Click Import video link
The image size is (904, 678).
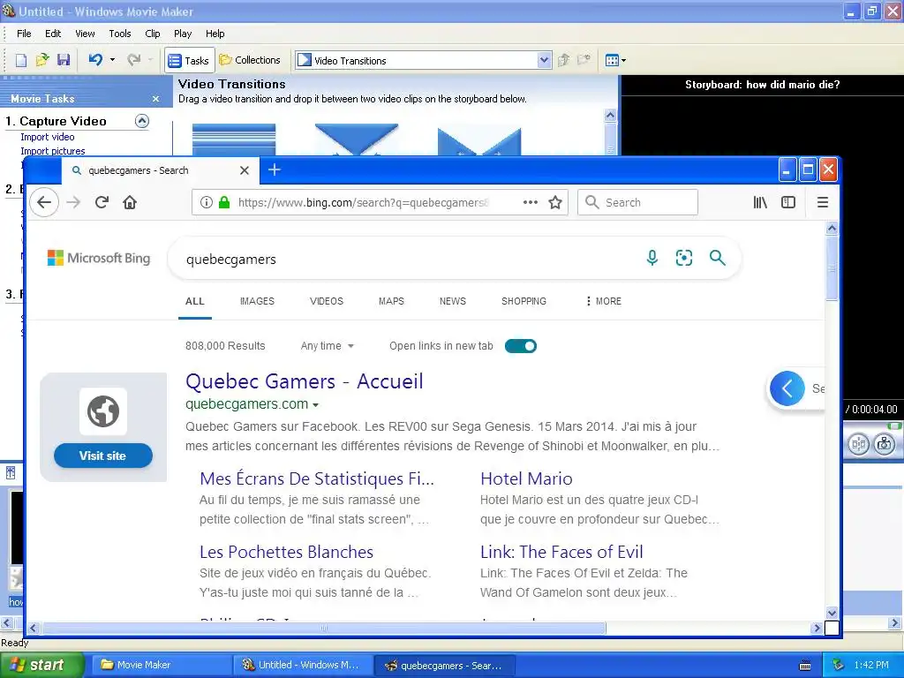pos(48,137)
